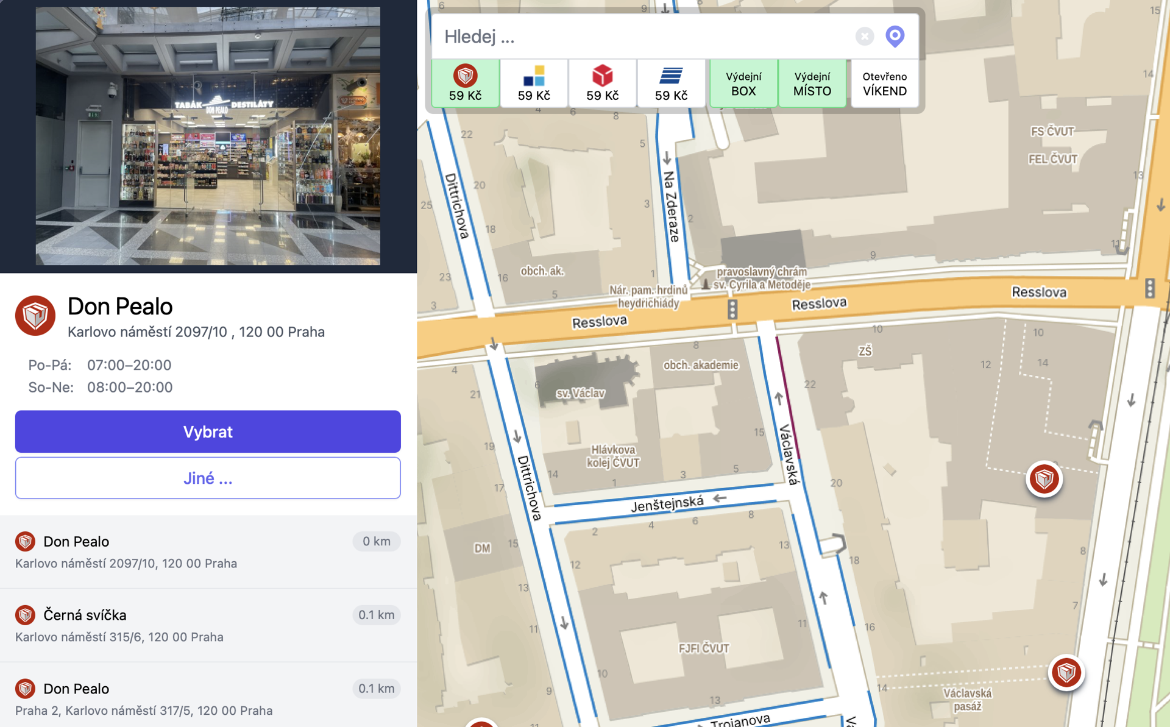Clear the search field with the X icon
Screen dimensions: 1170x727
click(x=864, y=37)
